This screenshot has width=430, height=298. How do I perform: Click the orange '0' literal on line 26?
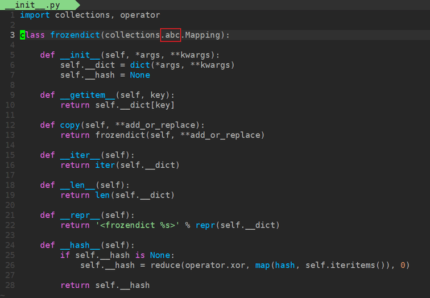403,265
